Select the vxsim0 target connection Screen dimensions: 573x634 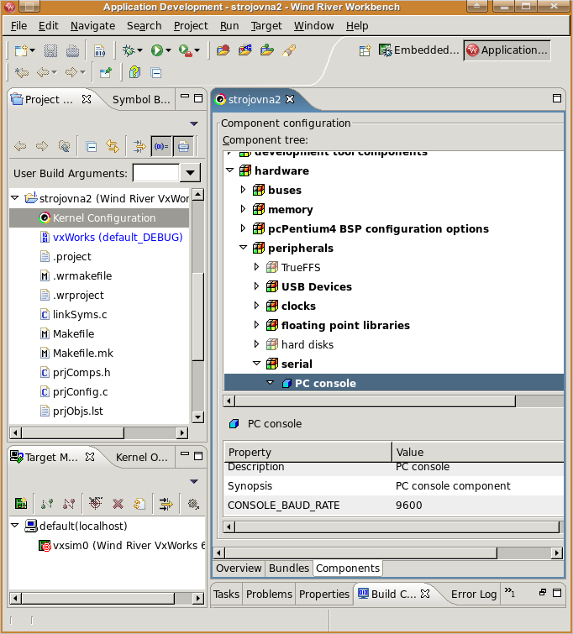tap(122, 545)
